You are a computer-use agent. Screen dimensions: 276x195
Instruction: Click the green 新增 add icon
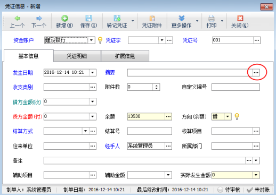[x=64, y=18]
